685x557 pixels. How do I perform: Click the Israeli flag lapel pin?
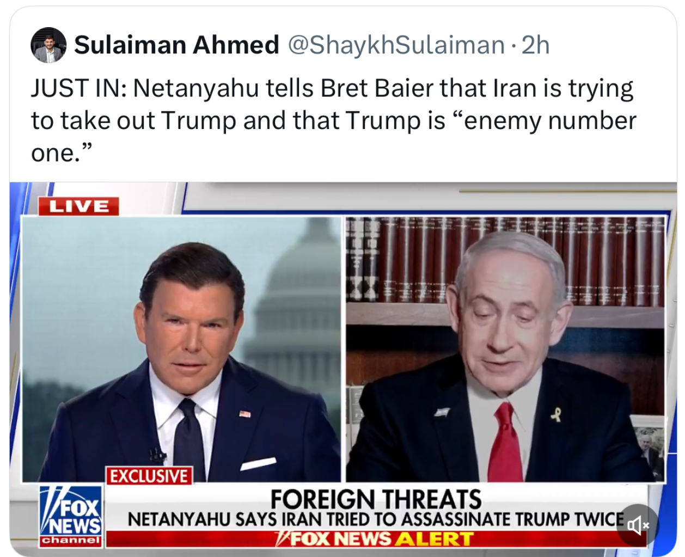442,412
